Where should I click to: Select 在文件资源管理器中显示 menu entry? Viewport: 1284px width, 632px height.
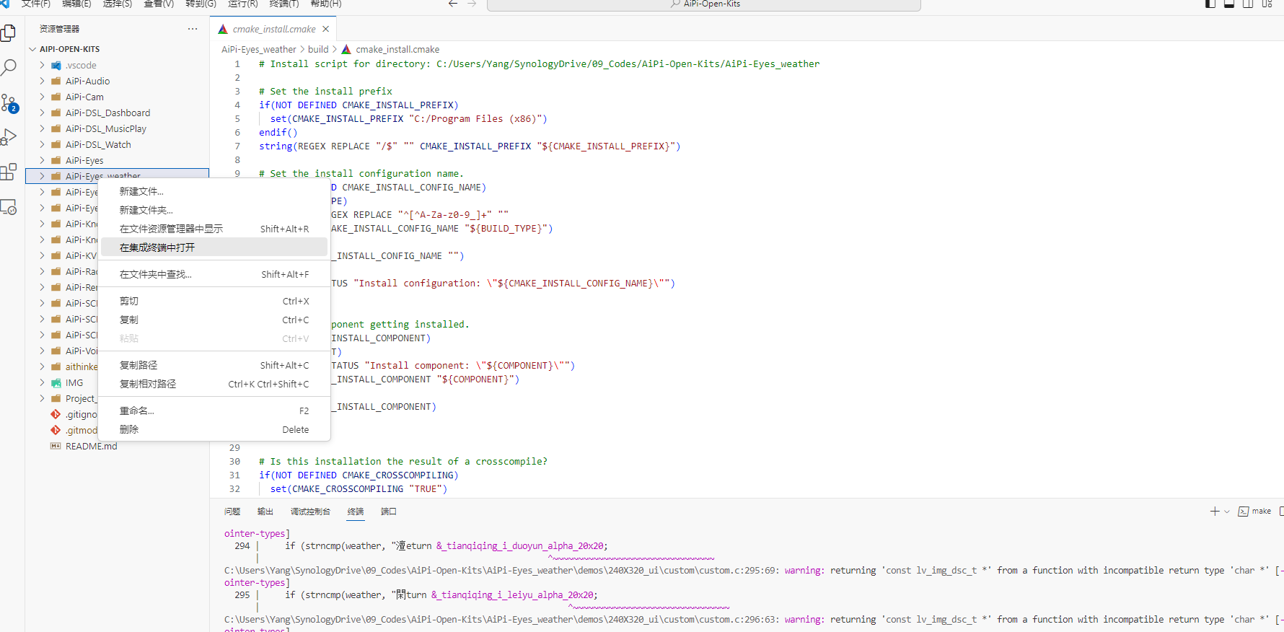(x=214, y=229)
